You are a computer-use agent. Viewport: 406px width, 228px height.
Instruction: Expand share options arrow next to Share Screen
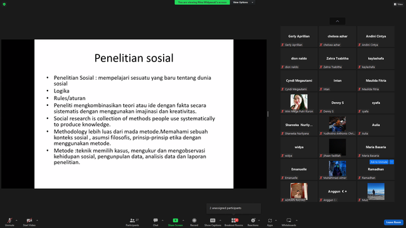click(x=183, y=220)
